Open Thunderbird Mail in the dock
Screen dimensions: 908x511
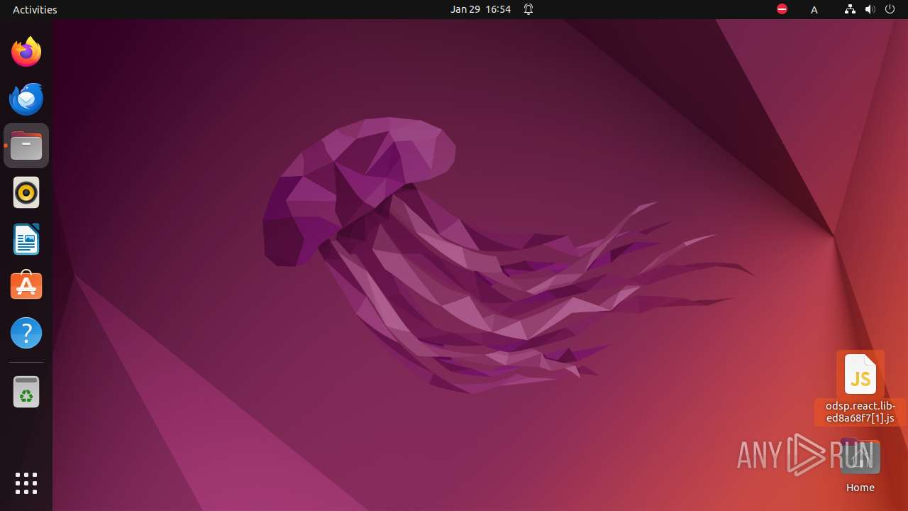tap(26, 99)
